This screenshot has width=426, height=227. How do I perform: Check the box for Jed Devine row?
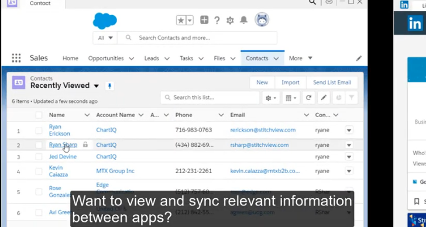pyautogui.click(x=39, y=157)
